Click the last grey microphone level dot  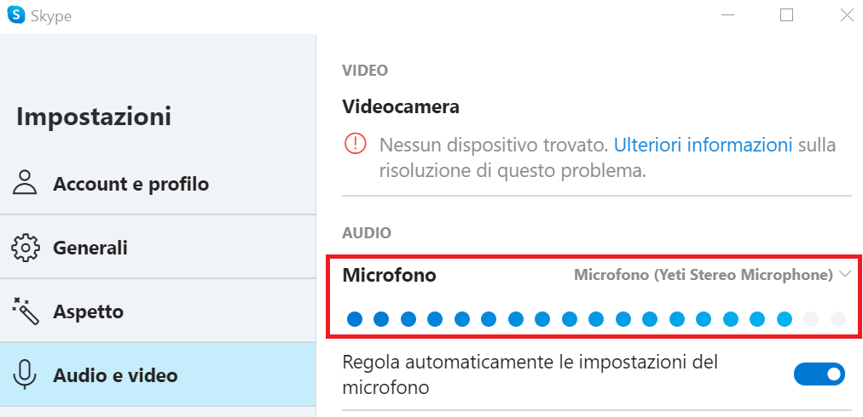coord(837,319)
